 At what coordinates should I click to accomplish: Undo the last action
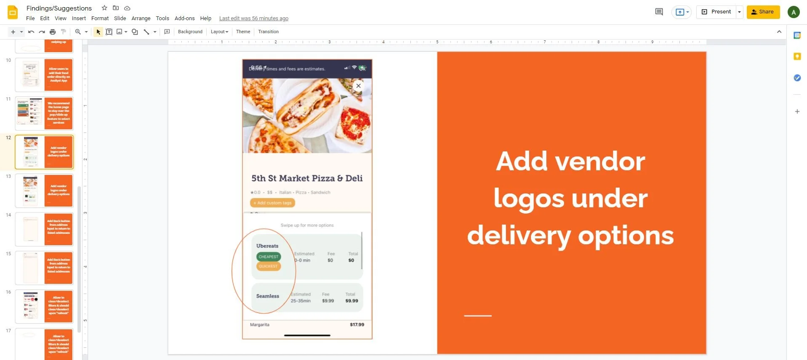pyautogui.click(x=31, y=32)
